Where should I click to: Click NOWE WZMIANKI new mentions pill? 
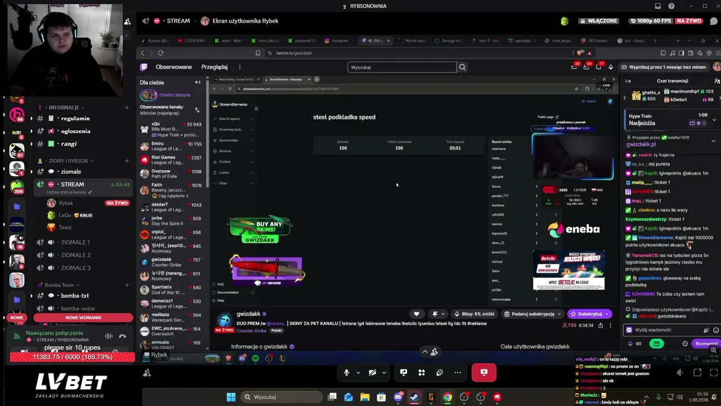(x=83, y=317)
